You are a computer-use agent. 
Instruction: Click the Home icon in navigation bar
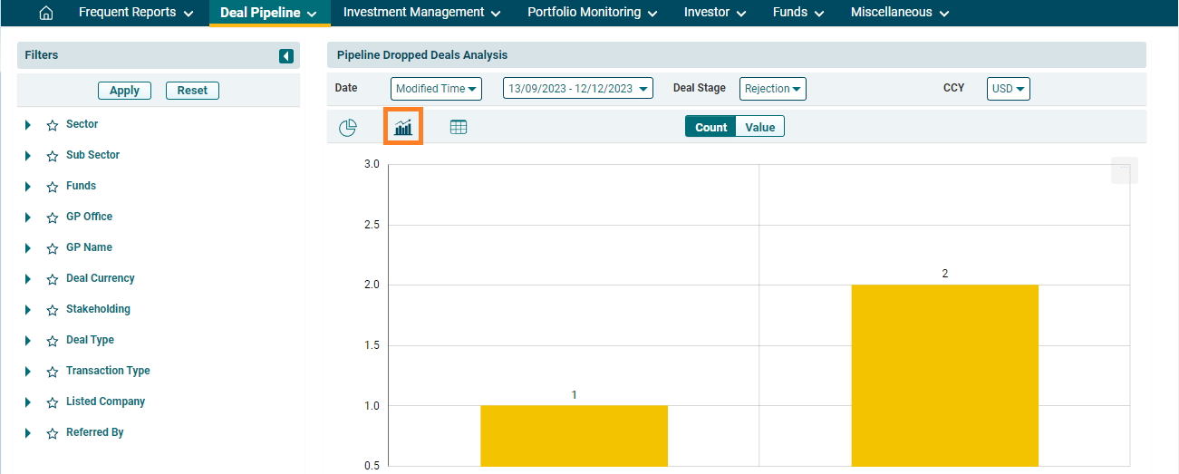coord(46,13)
